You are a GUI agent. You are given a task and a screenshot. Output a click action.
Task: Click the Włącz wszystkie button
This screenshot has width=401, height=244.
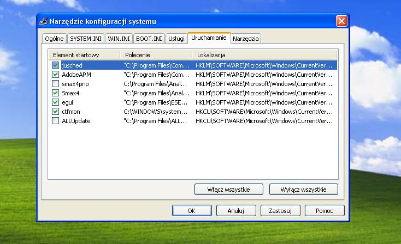coord(228,190)
